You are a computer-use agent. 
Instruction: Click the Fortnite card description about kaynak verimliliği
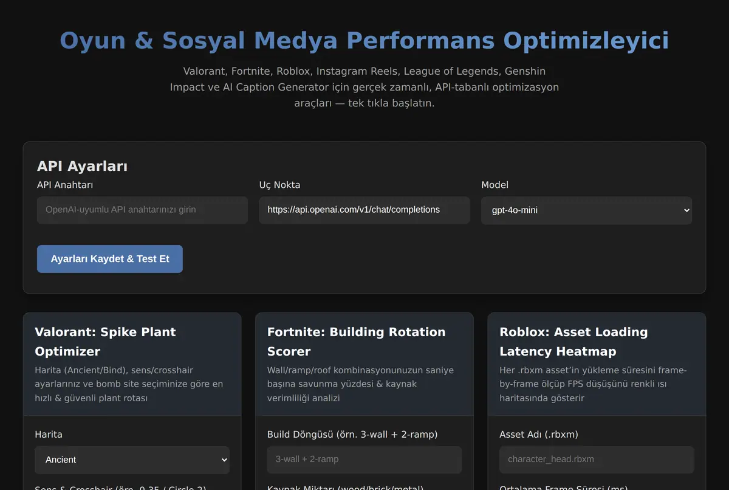tap(361, 384)
